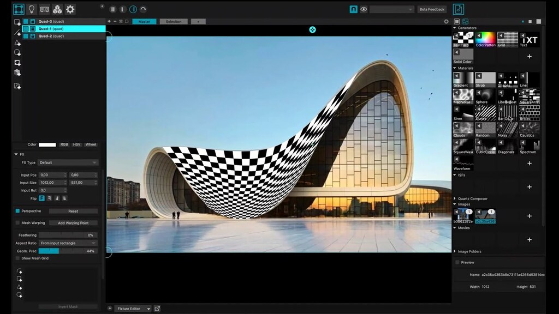The height and width of the screenshot is (314, 559).
Task: Click the Add Warping Point button
Action: (72, 222)
